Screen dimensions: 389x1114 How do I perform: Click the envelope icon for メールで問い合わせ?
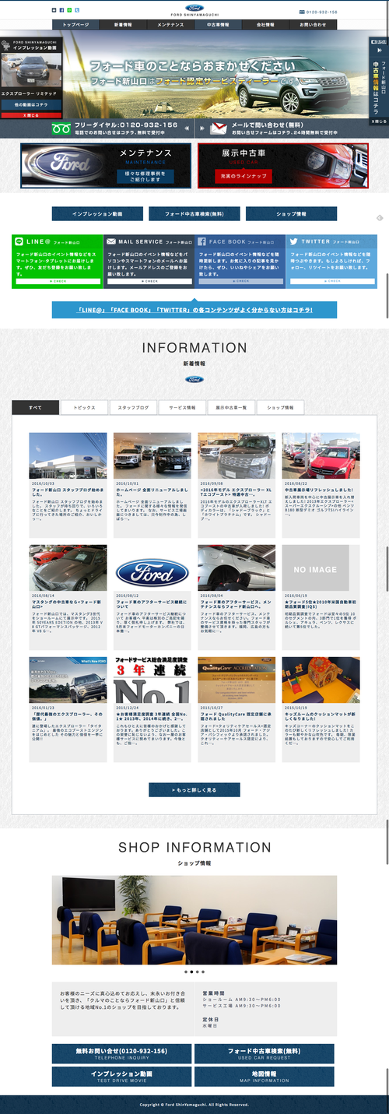(x=219, y=128)
